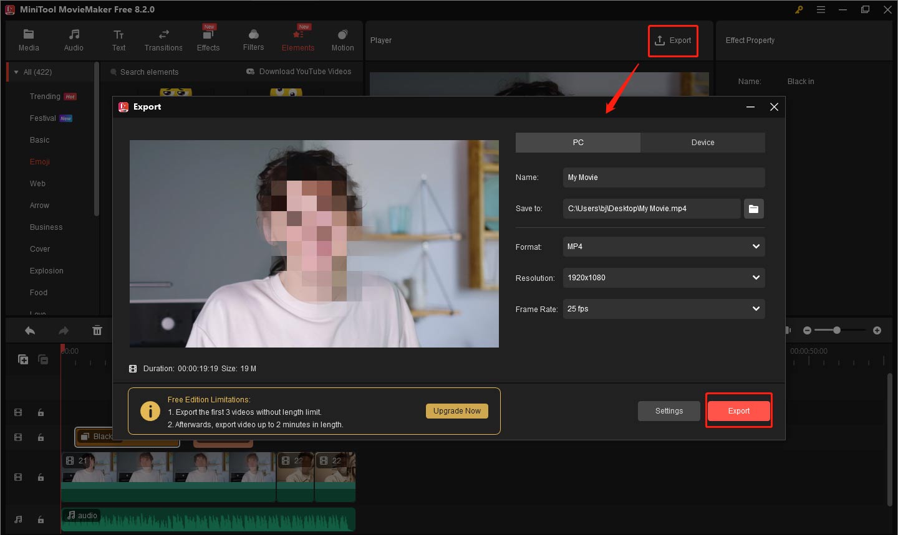Open the Media tab
This screenshot has height=535, width=898.
tap(29, 40)
